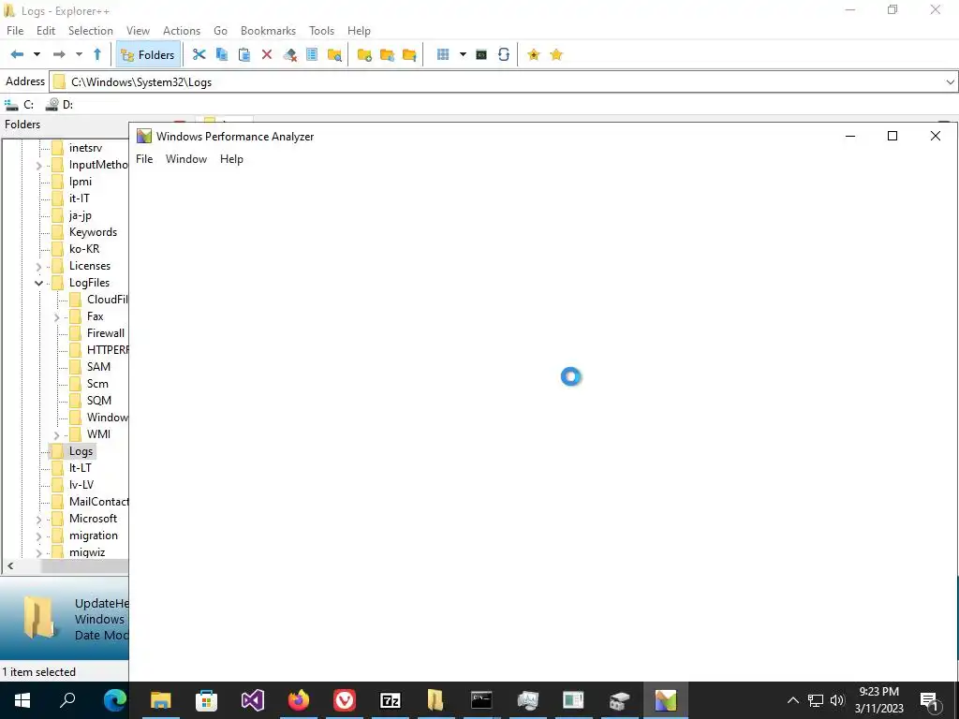Open 7-Zip from the taskbar
This screenshot has height=719, width=959.
coord(391,700)
